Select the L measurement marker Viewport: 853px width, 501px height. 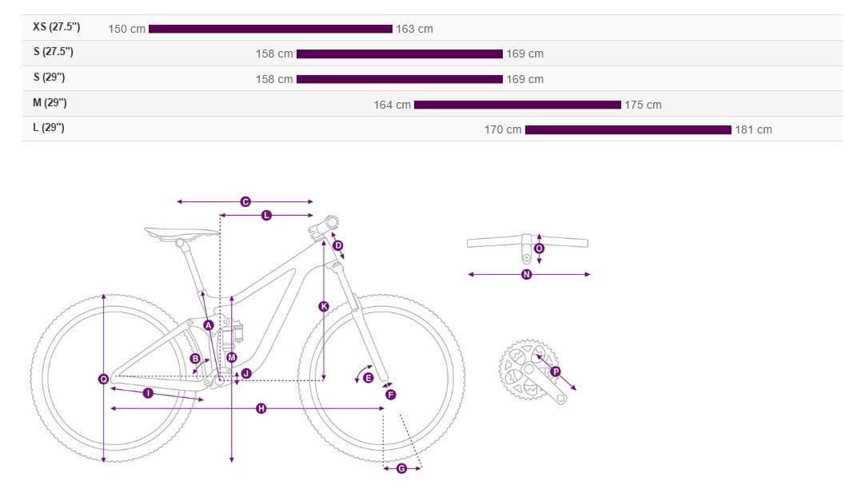(x=266, y=216)
